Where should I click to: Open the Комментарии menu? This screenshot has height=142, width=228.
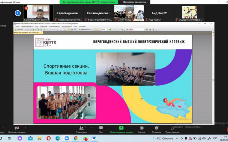55,27
